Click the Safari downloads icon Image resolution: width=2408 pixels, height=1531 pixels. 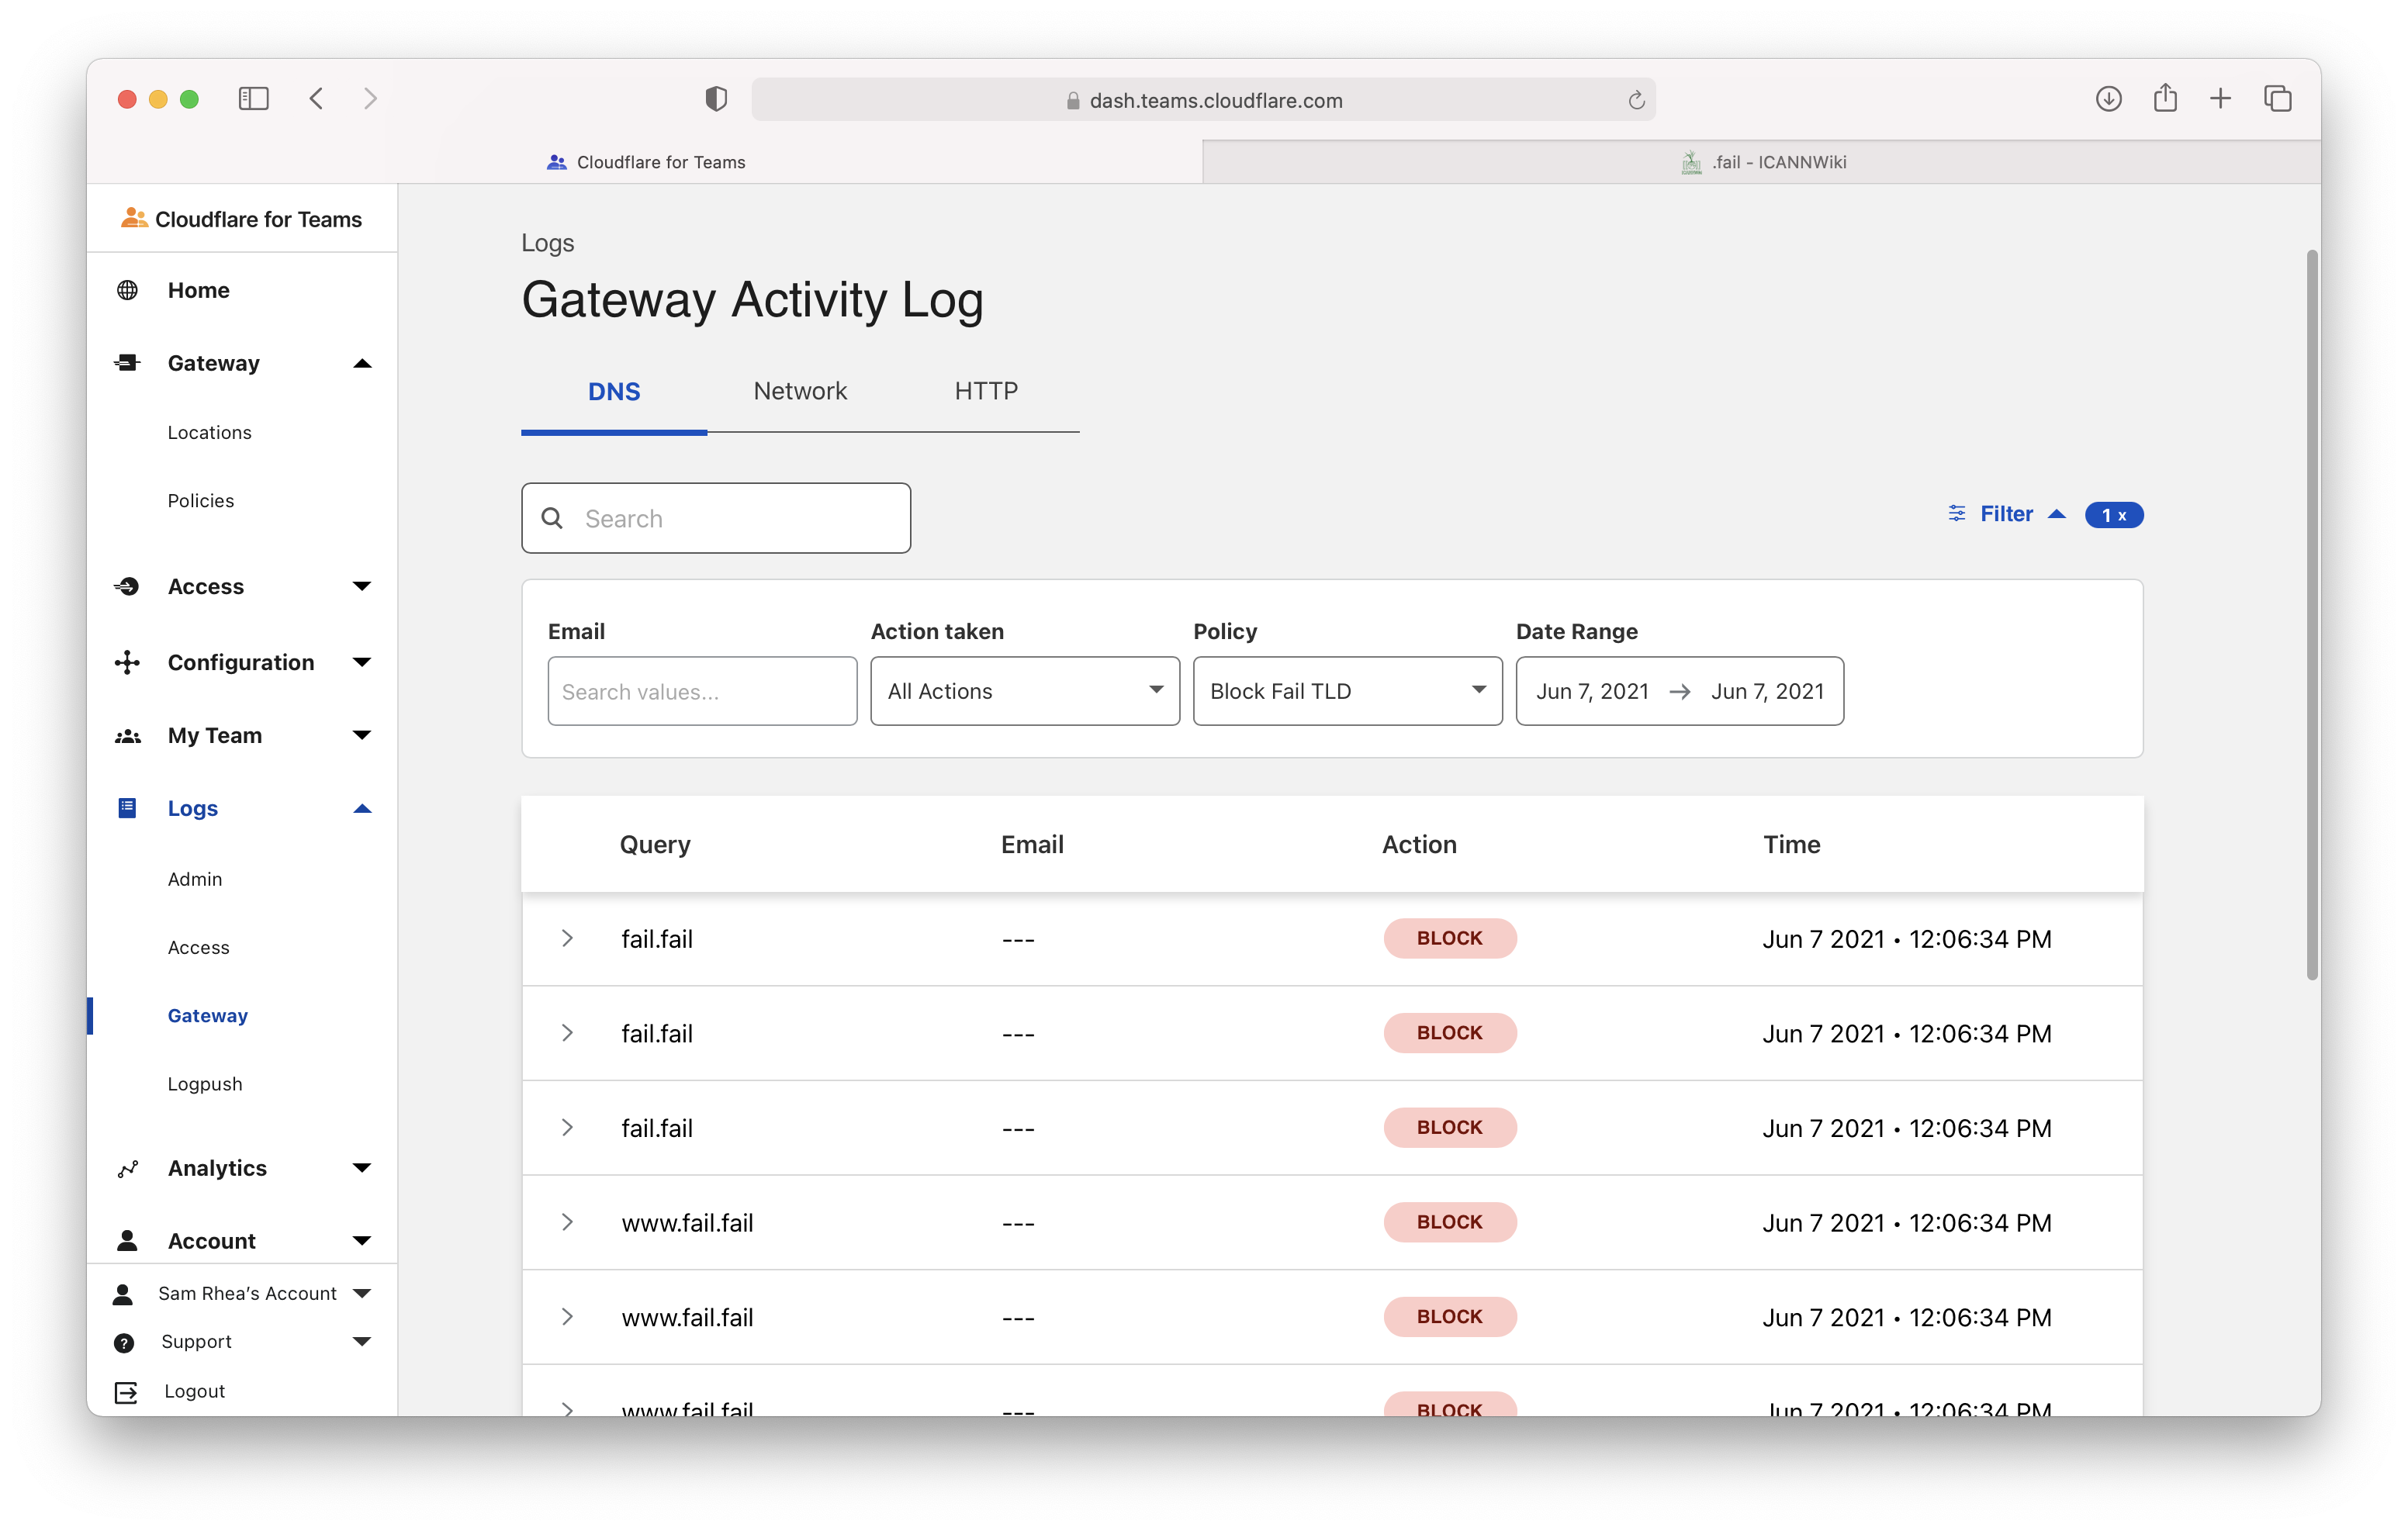point(2108,98)
